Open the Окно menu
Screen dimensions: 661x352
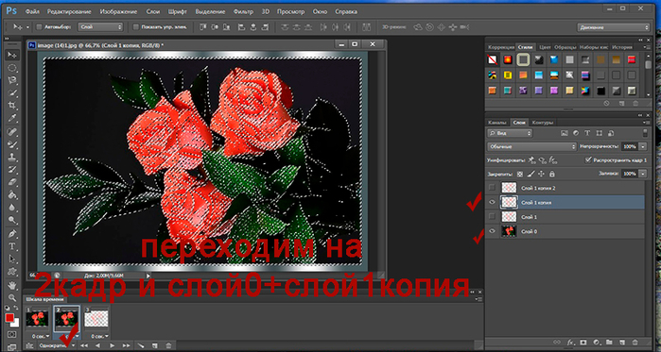(320, 11)
